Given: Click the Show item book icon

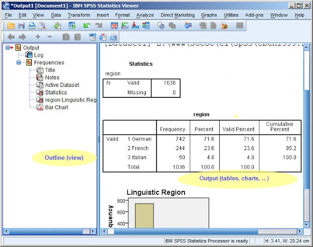Looking at the screenshot, I should [x=66, y=37].
